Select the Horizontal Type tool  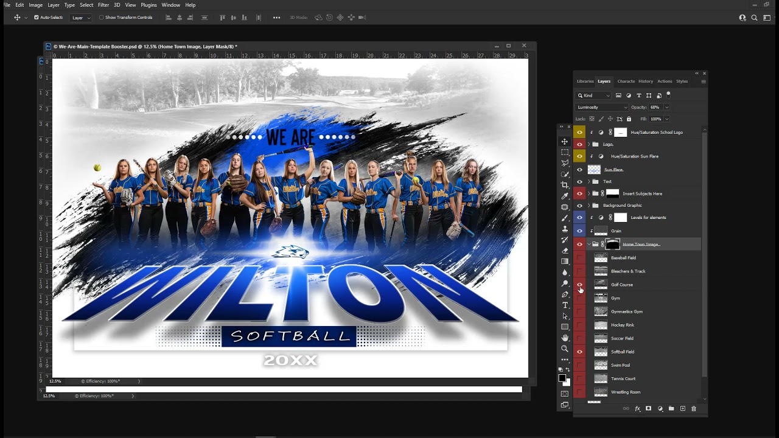565,305
